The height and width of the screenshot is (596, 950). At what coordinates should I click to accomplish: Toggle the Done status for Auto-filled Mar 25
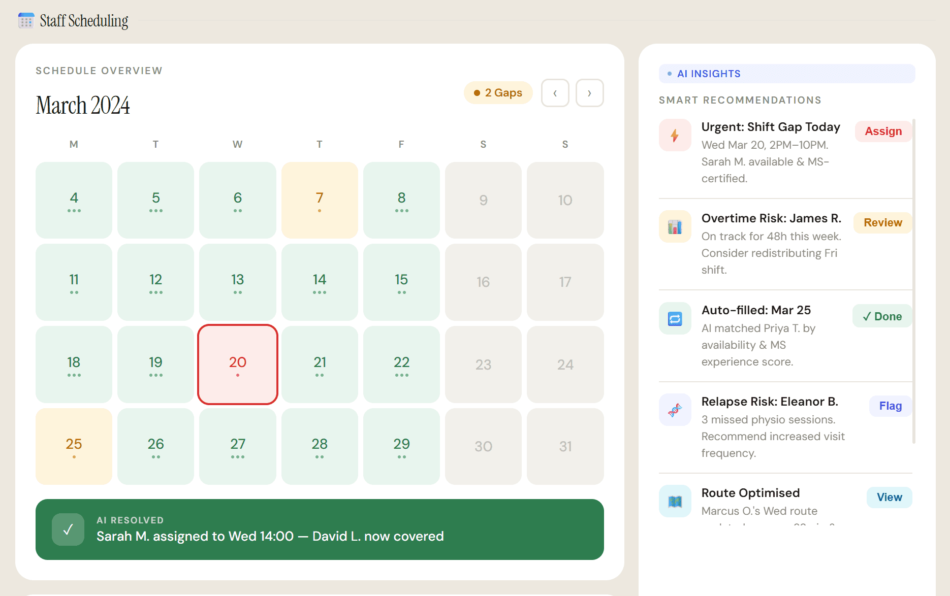click(882, 316)
